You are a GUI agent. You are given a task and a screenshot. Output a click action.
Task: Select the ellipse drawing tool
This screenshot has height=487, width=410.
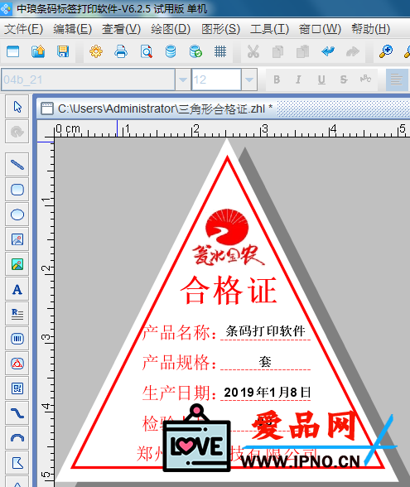17,215
